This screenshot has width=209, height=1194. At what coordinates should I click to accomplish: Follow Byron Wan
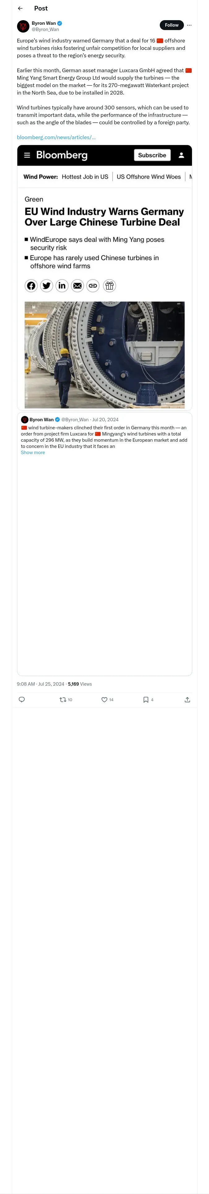pyautogui.click(x=172, y=25)
